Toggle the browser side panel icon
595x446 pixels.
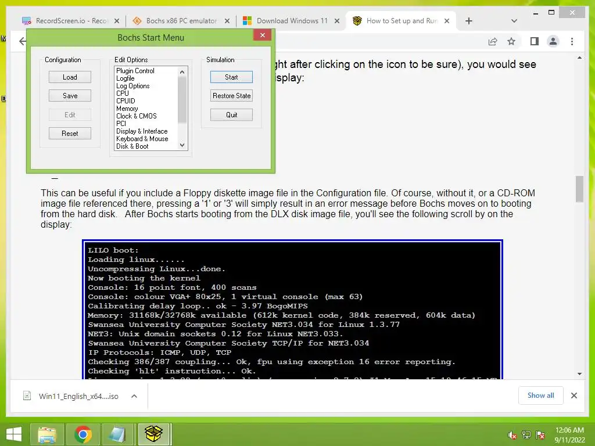click(x=535, y=41)
